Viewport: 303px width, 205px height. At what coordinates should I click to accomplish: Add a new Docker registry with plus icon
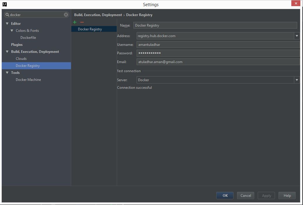pos(75,22)
